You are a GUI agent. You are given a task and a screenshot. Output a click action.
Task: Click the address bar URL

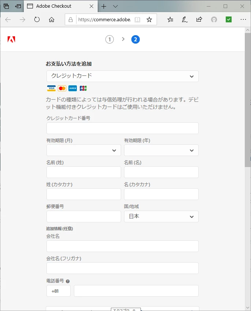point(104,19)
